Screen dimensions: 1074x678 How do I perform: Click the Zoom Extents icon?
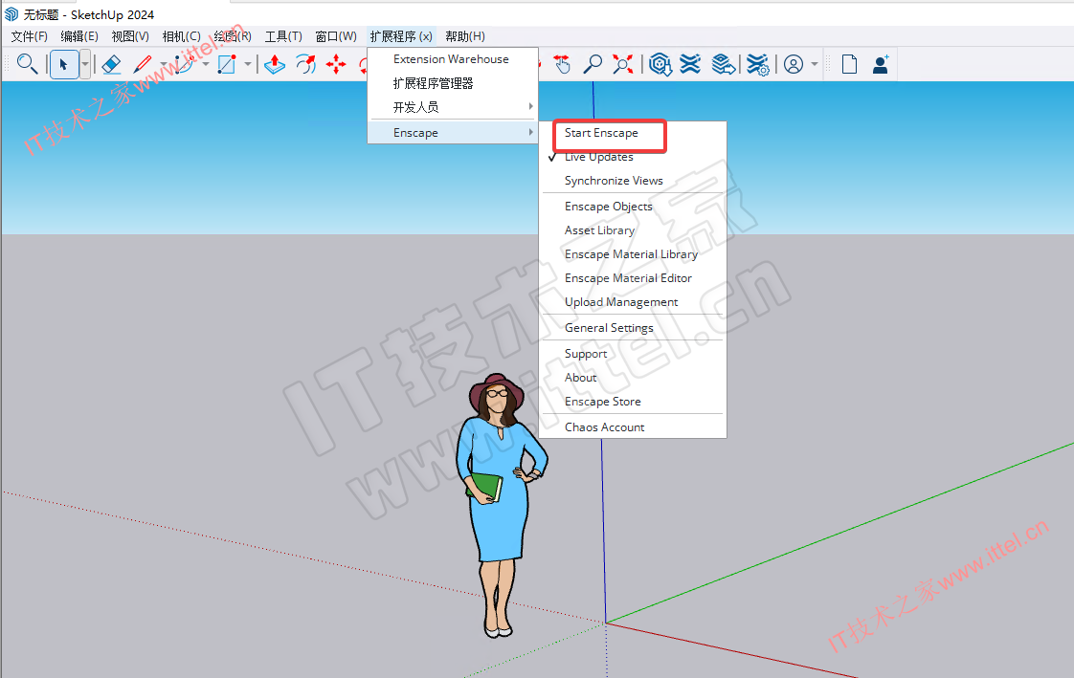pos(622,64)
